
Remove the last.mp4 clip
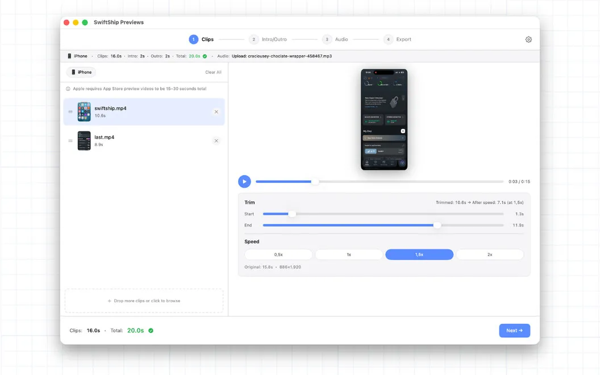click(x=216, y=141)
